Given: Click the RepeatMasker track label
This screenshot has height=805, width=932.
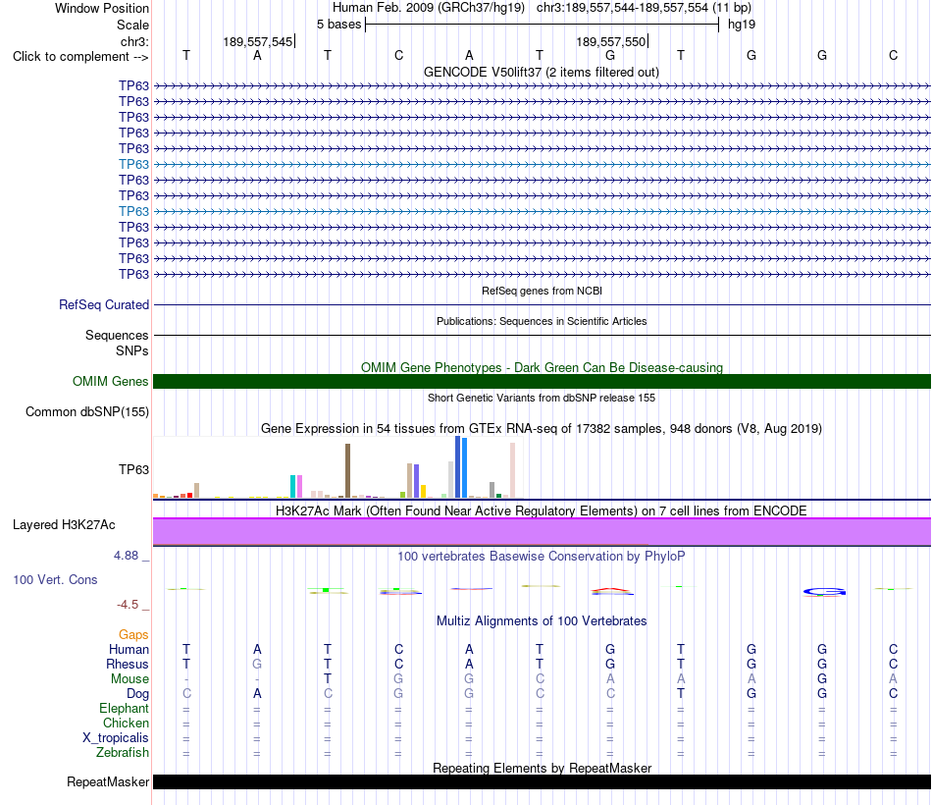Looking at the screenshot, I should [x=108, y=781].
